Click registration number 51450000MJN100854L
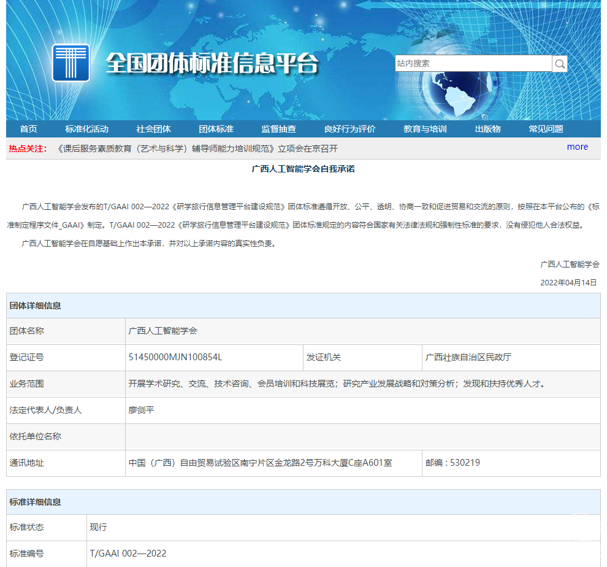 [175, 357]
